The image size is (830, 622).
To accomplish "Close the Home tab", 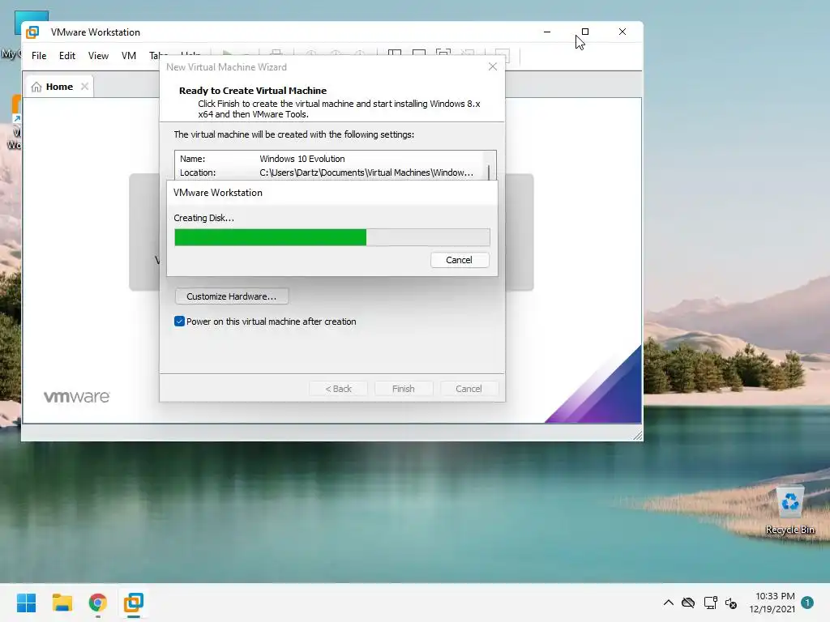I will (84, 87).
